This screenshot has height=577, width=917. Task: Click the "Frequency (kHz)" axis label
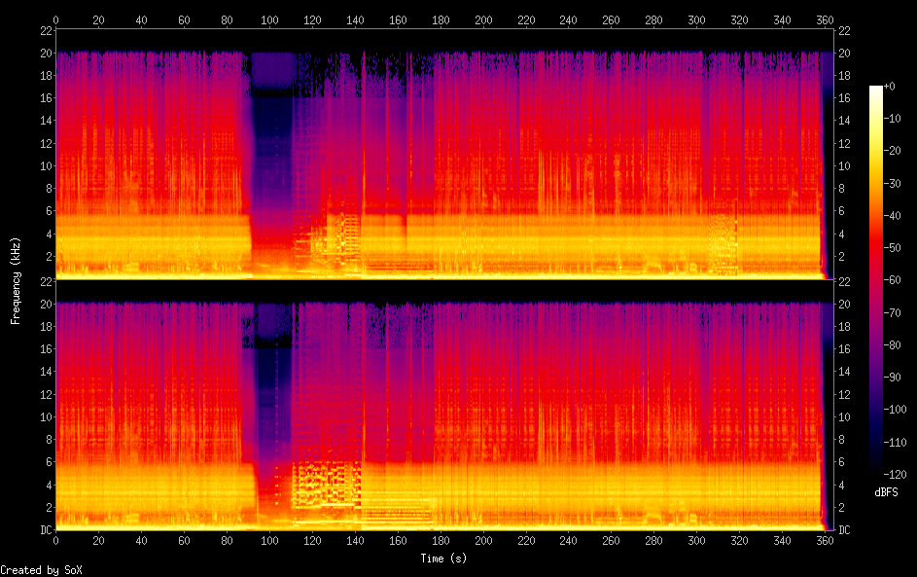tap(17, 279)
